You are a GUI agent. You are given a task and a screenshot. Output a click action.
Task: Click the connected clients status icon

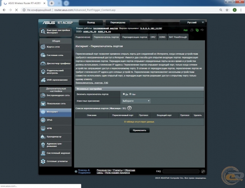pyautogui.click(x=192, y=30)
